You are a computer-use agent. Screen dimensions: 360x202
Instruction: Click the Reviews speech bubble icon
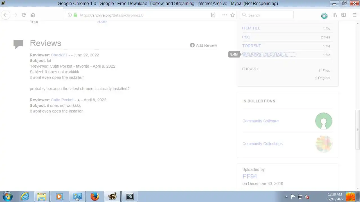pos(18,44)
